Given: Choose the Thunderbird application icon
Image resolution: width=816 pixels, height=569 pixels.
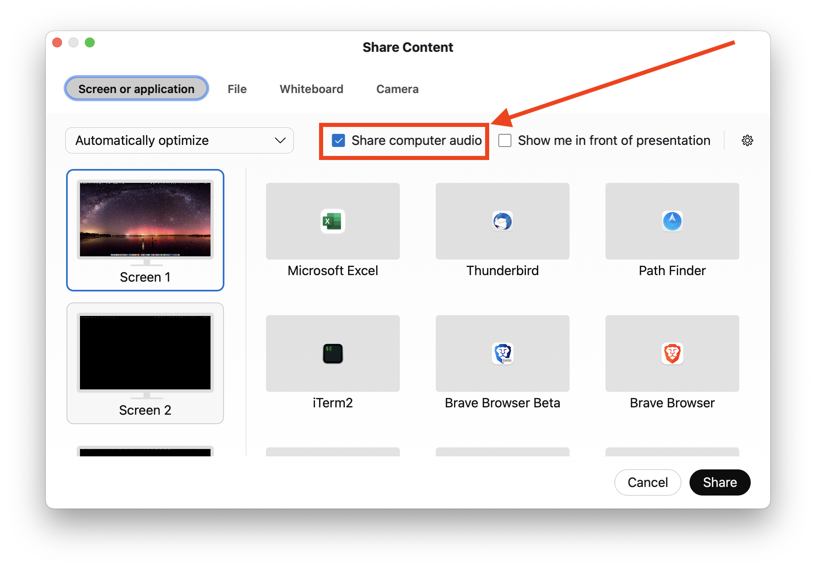Looking at the screenshot, I should [x=502, y=221].
